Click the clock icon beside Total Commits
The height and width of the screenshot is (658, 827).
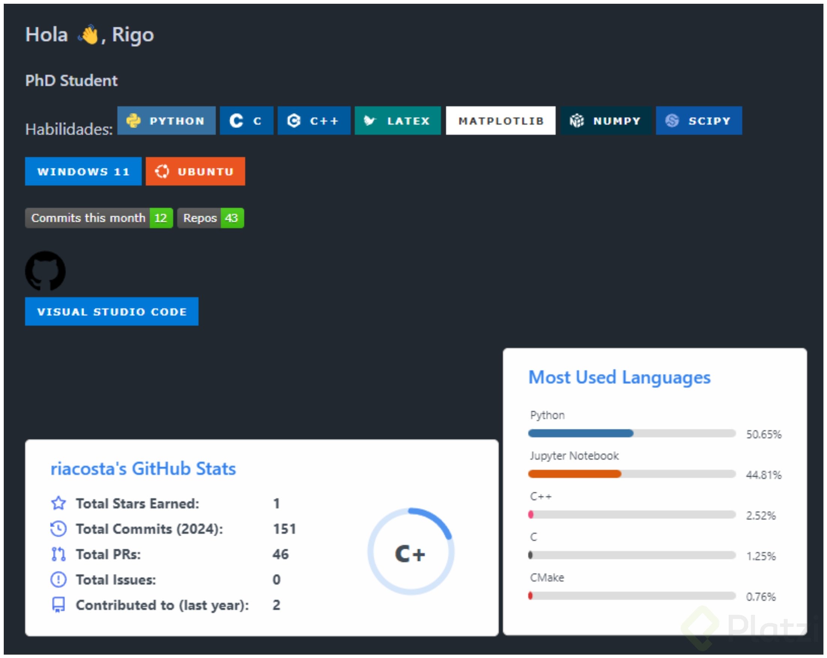point(58,529)
